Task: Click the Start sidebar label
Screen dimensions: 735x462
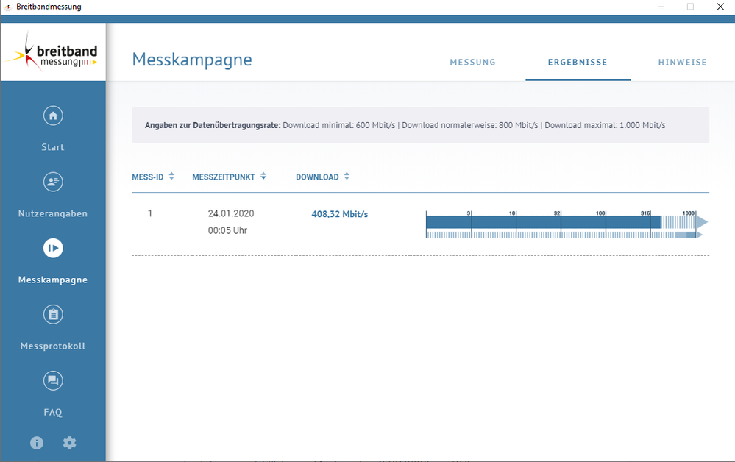Action: 52,147
